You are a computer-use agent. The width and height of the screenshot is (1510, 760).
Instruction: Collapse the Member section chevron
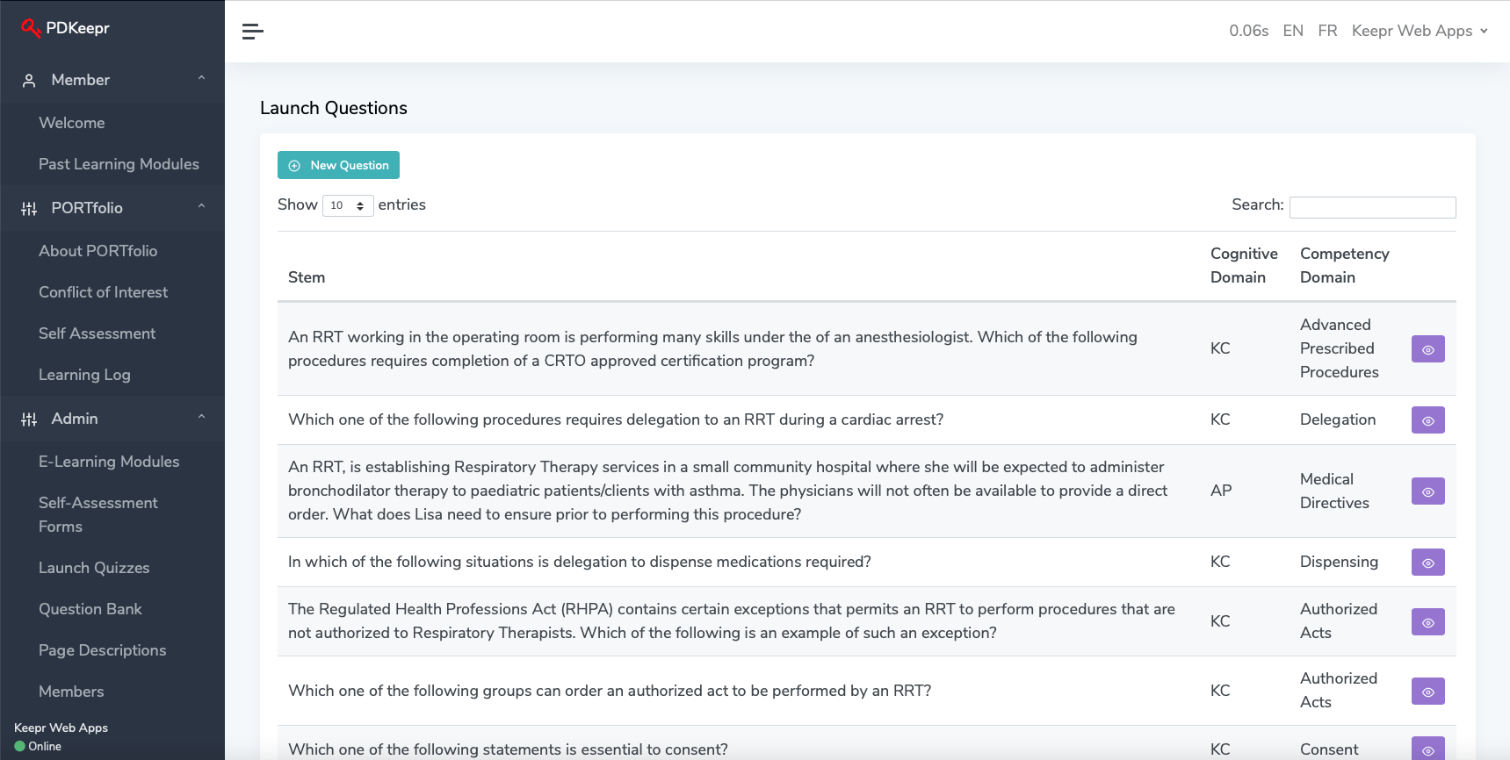point(201,79)
